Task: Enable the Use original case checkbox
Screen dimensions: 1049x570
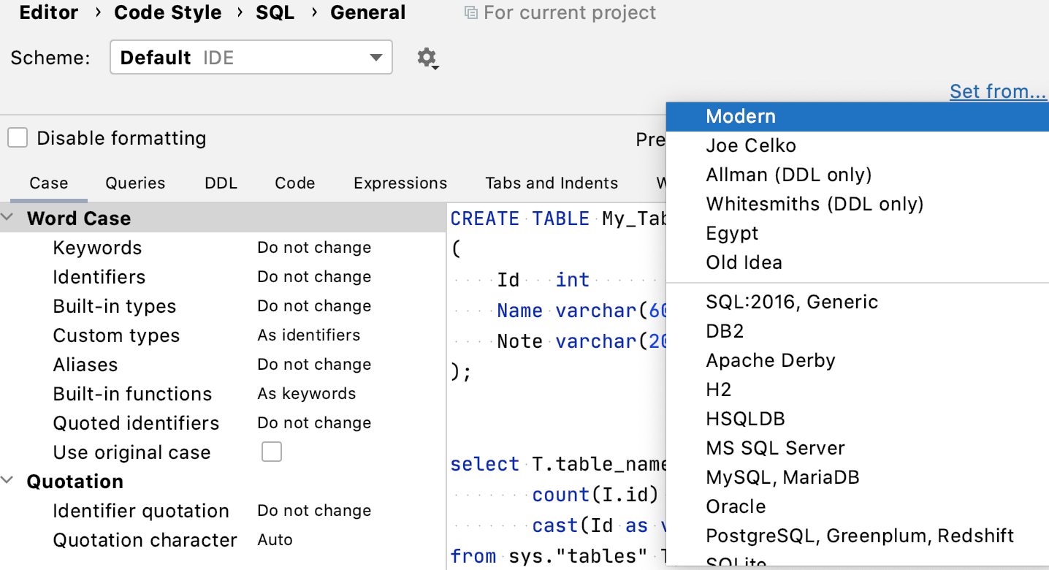Action: [271, 452]
